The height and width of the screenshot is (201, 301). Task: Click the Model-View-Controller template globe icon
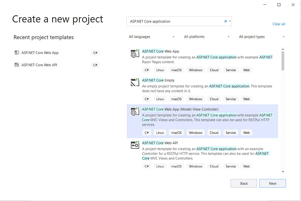pos(135,112)
